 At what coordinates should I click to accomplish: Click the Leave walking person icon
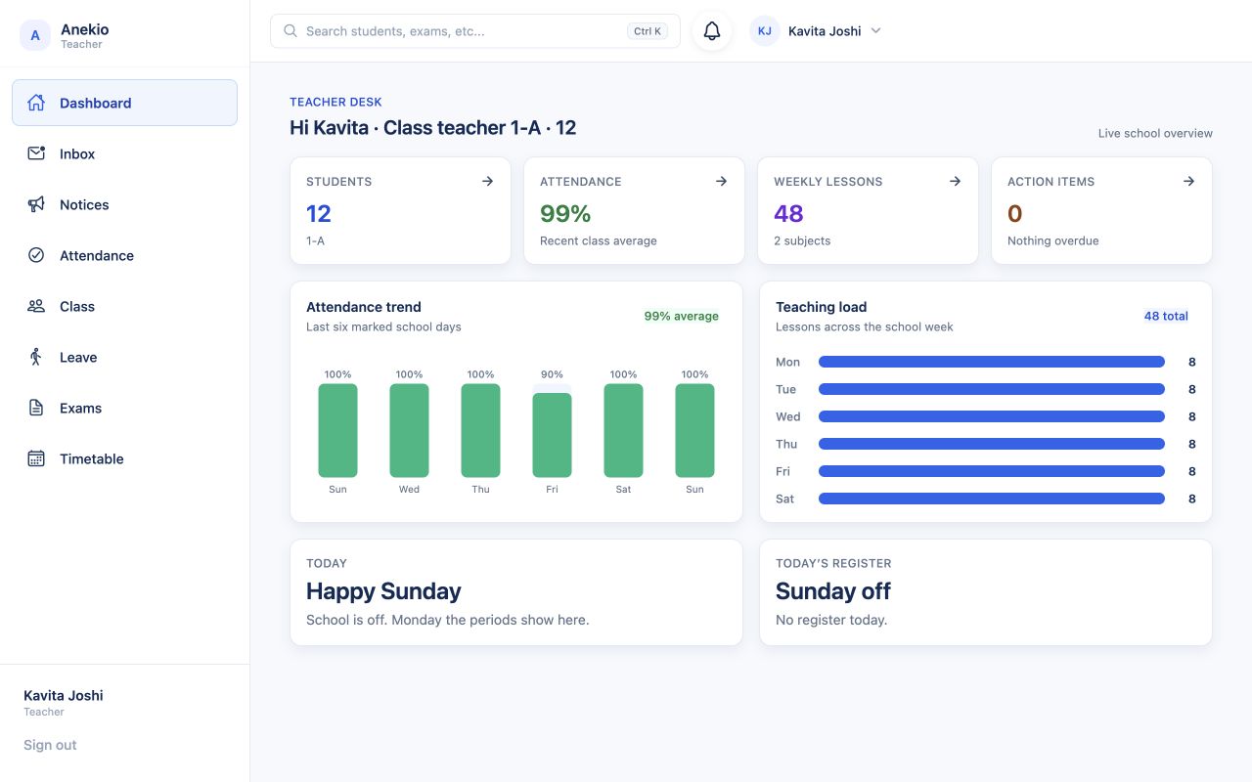36,357
